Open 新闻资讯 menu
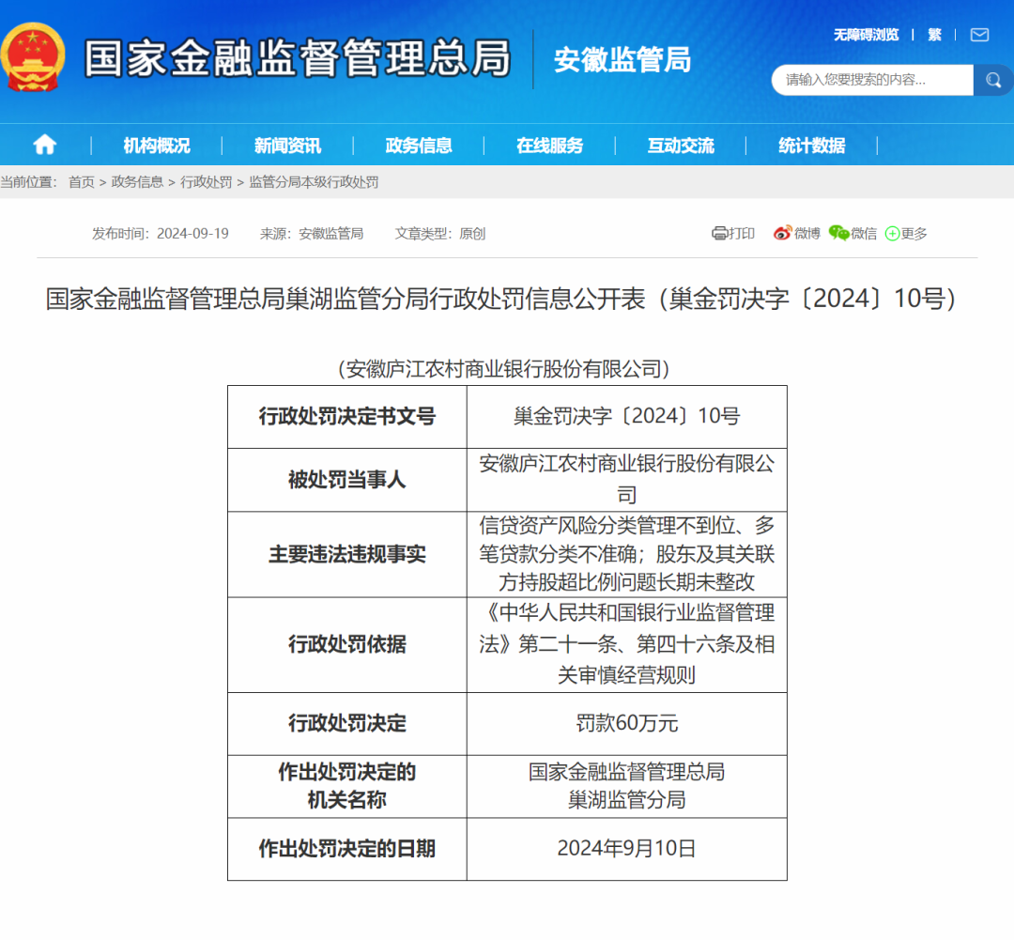Screen dimensions: 1014x940 (288, 146)
